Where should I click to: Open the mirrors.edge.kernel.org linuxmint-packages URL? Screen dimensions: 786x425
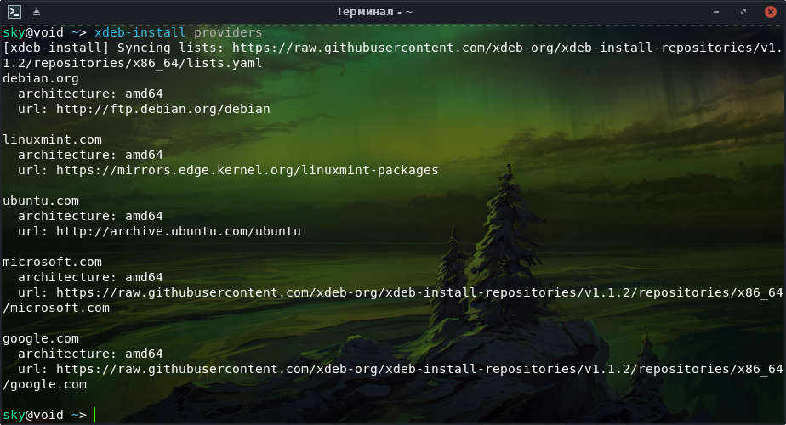tap(248, 170)
